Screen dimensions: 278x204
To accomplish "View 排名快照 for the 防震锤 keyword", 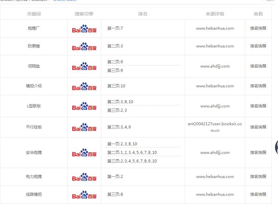I will (x=258, y=46).
